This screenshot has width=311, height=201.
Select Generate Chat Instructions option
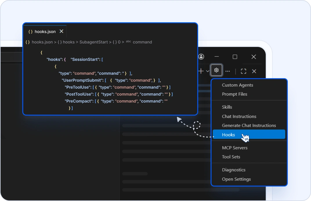[249, 125]
